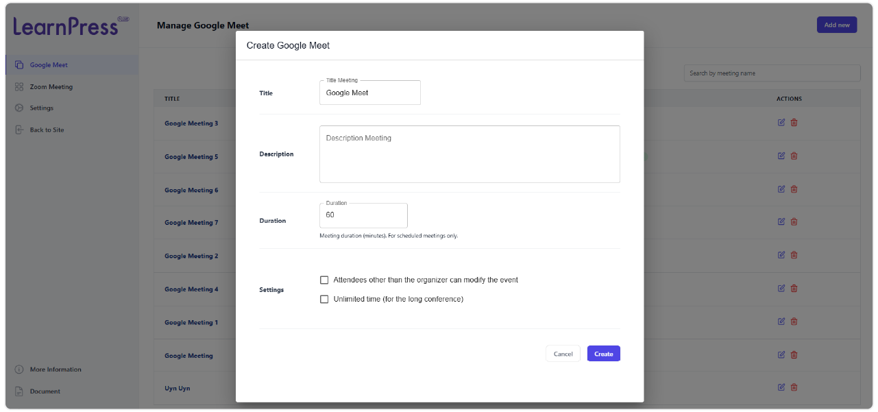Open Google Meet sidebar menu item
Screen dimensions: 878x412
click(49, 65)
